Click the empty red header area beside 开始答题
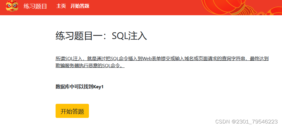This screenshot has height=127, width=282. (x=144, y=7)
